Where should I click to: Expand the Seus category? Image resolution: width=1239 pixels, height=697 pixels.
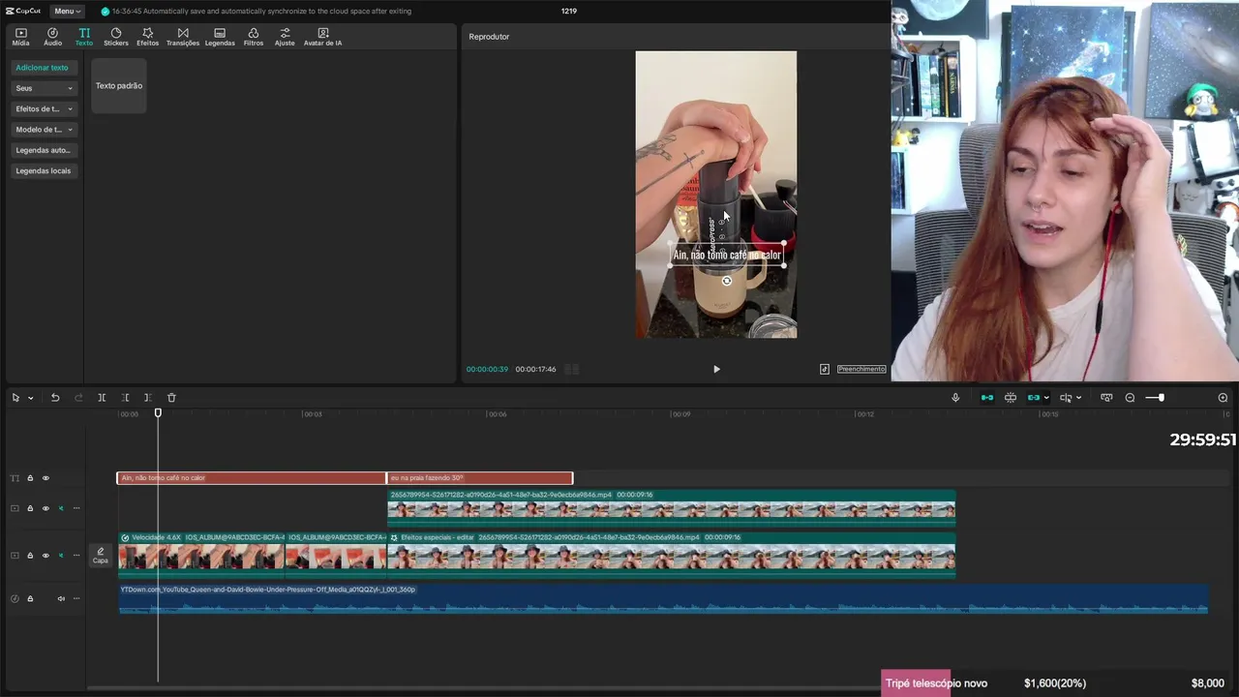coord(44,88)
